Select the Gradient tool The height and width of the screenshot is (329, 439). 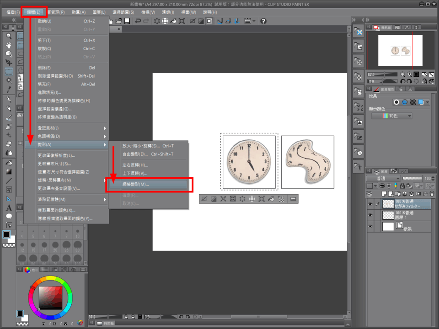9,172
